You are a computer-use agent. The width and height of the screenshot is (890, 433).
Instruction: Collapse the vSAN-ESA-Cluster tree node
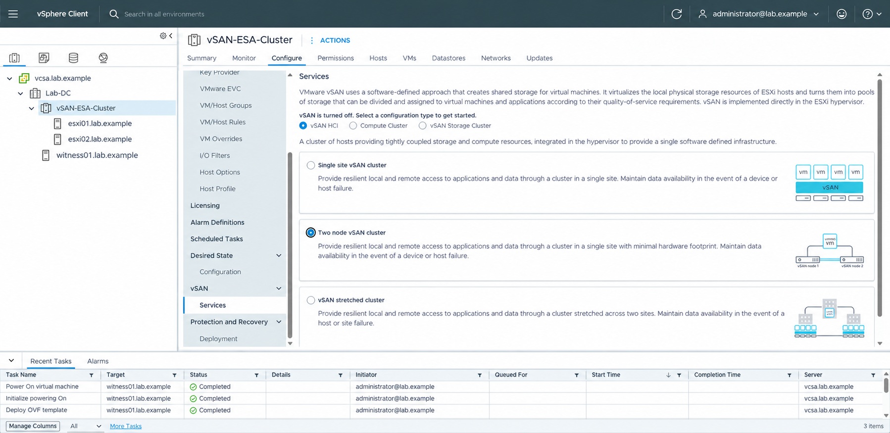[x=32, y=108]
